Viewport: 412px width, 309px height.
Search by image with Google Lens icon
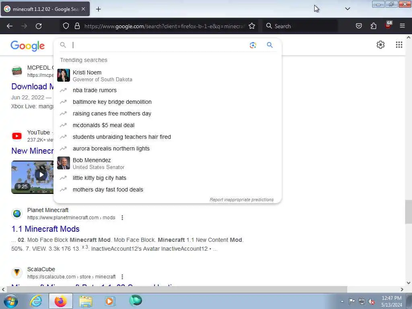(x=253, y=45)
